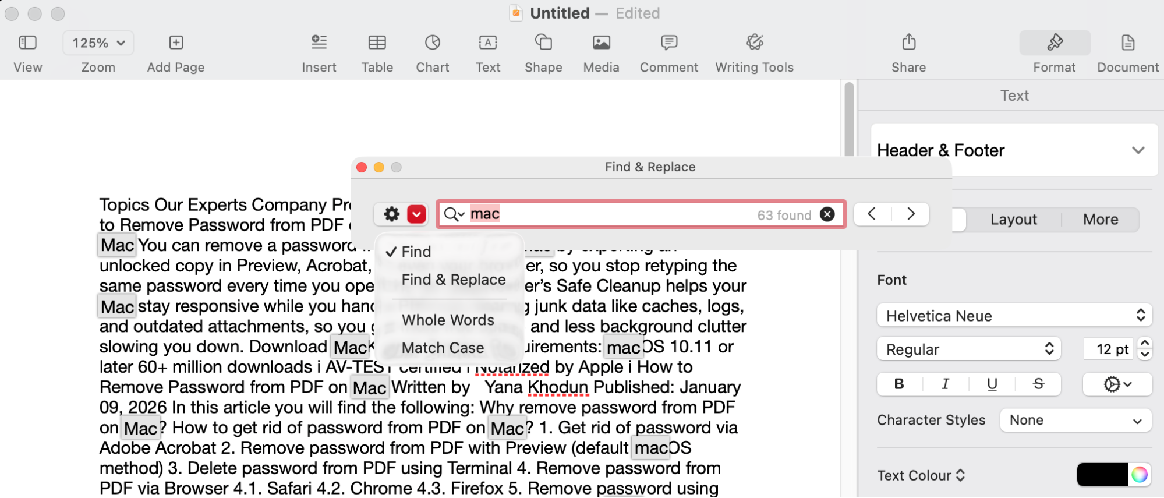Open the Regular typeface dropdown
Viewport: 1164px width, 498px height.
[969, 349]
